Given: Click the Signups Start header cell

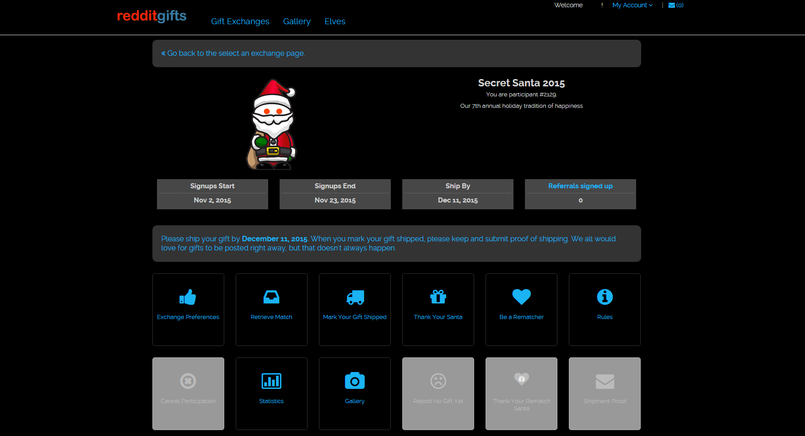Looking at the screenshot, I should click(x=212, y=186).
